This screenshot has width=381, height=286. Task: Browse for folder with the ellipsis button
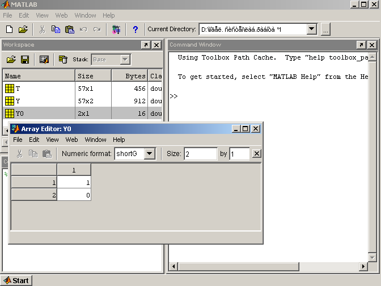click(x=325, y=30)
